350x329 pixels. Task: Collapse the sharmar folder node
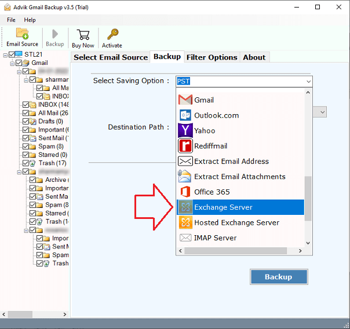click(x=26, y=81)
